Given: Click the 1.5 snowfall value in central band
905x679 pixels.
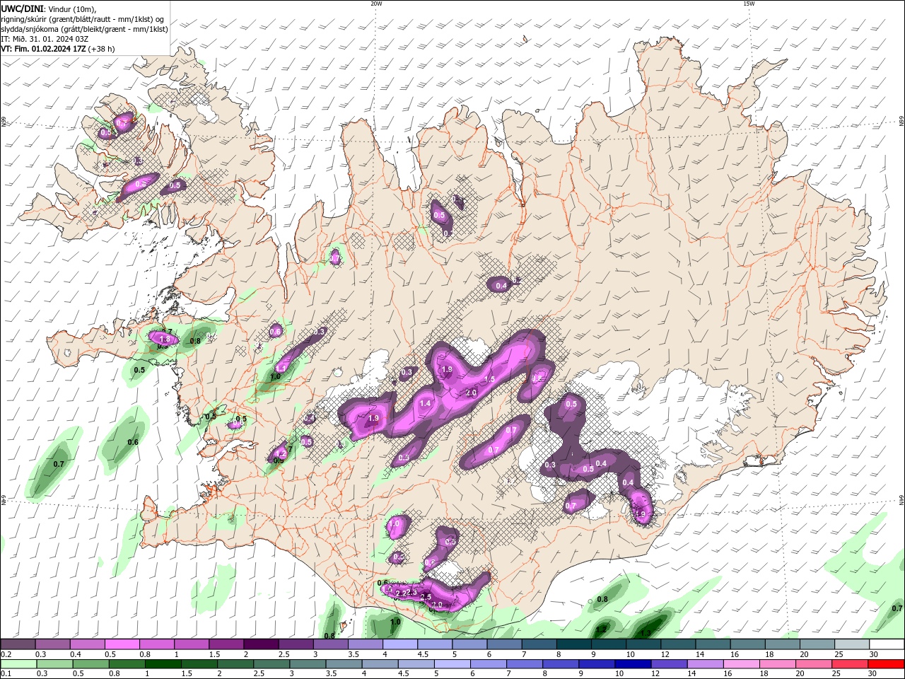Looking at the screenshot, I should click(489, 379).
